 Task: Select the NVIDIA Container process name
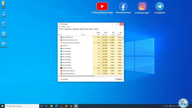click(x=67, y=68)
